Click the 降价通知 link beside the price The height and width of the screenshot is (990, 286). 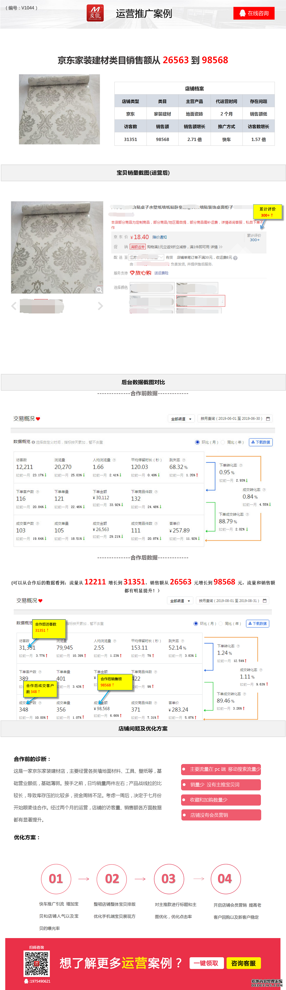click(x=159, y=237)
